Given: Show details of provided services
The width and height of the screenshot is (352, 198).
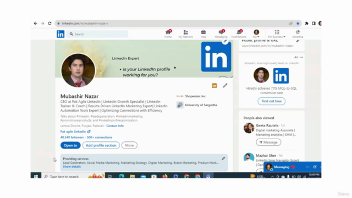Looking at the screenshot, I should point(72,167).
